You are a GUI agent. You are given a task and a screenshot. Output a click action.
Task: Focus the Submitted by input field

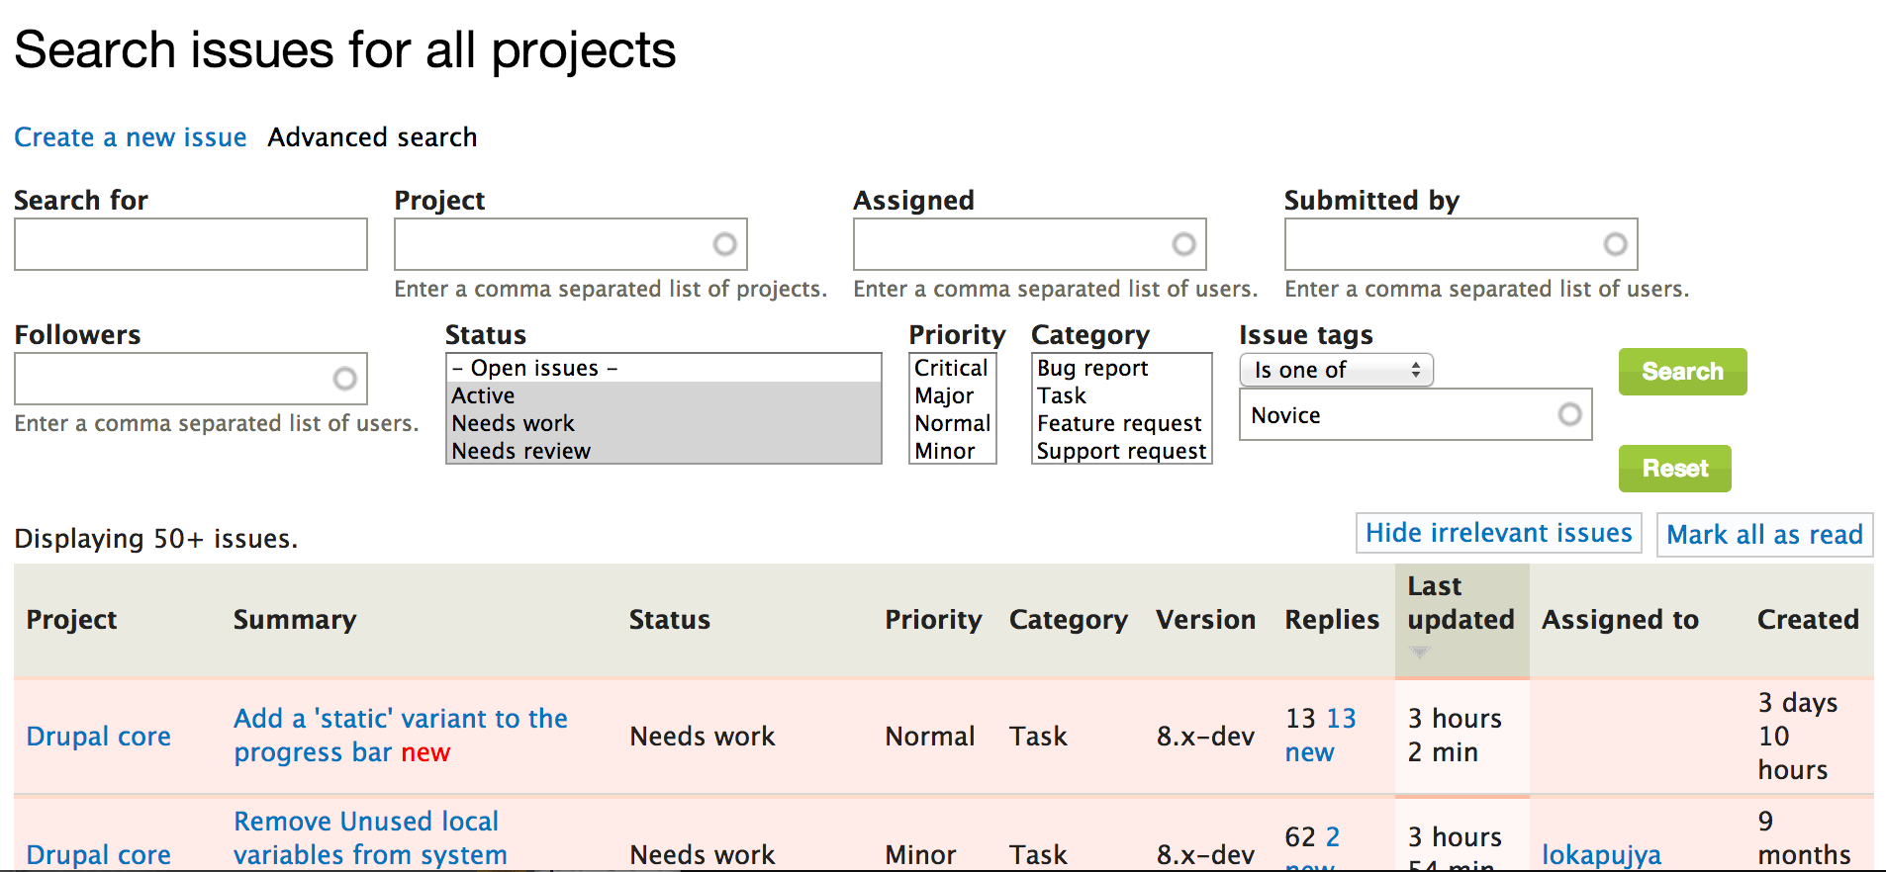coord(1462,244)
